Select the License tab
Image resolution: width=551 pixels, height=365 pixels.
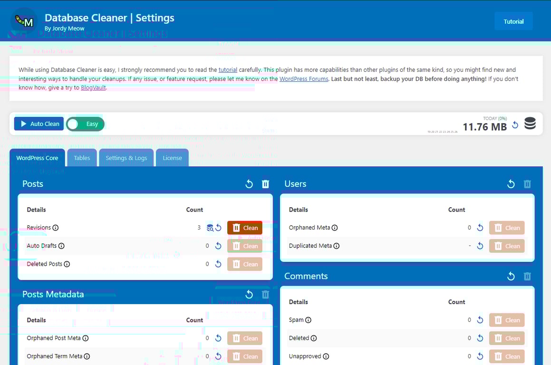coord(172,157)
